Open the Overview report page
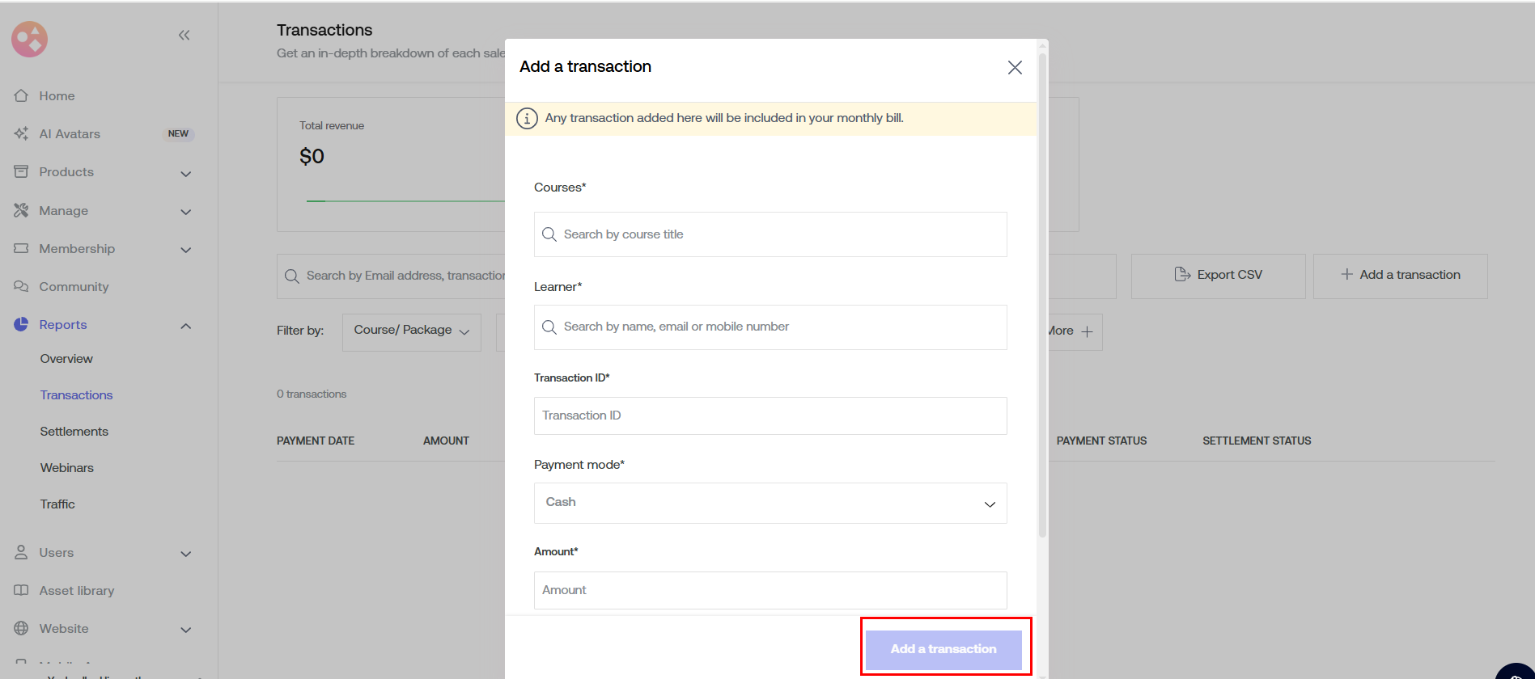This screenshot has width=1535, height=679. (x=66, y=358)
